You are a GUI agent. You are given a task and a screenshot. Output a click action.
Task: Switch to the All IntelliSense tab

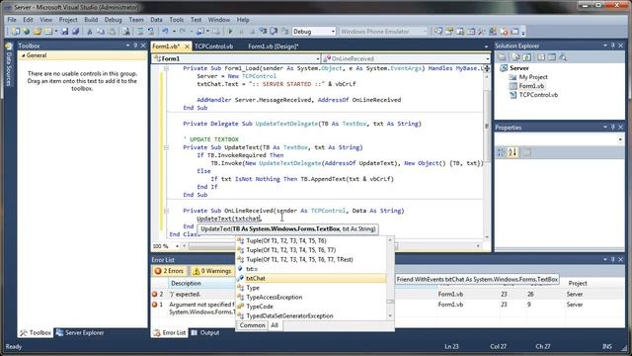(x=275, y=325)
